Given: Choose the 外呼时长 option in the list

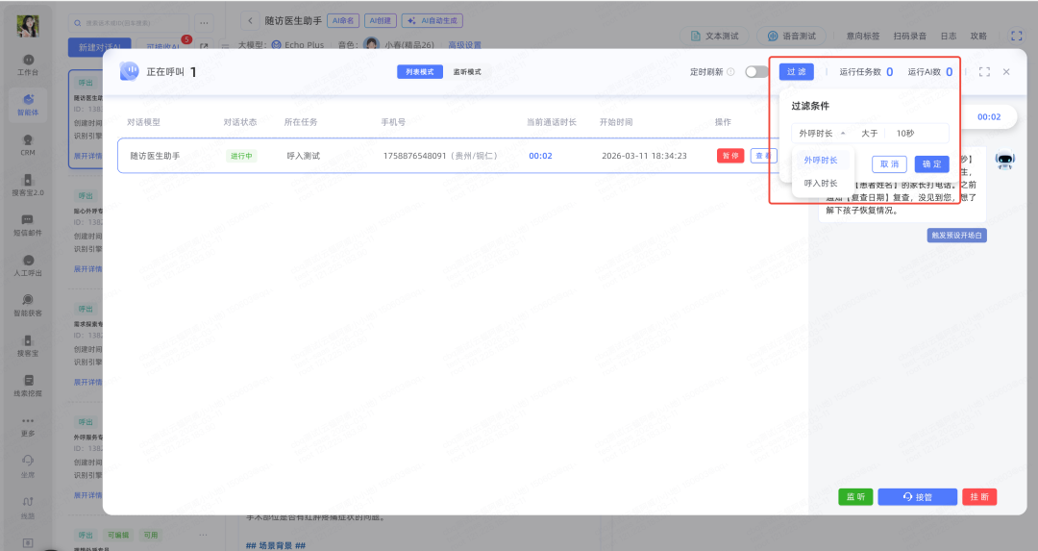Looking at the screenshot, I should [x=820, y=160].
